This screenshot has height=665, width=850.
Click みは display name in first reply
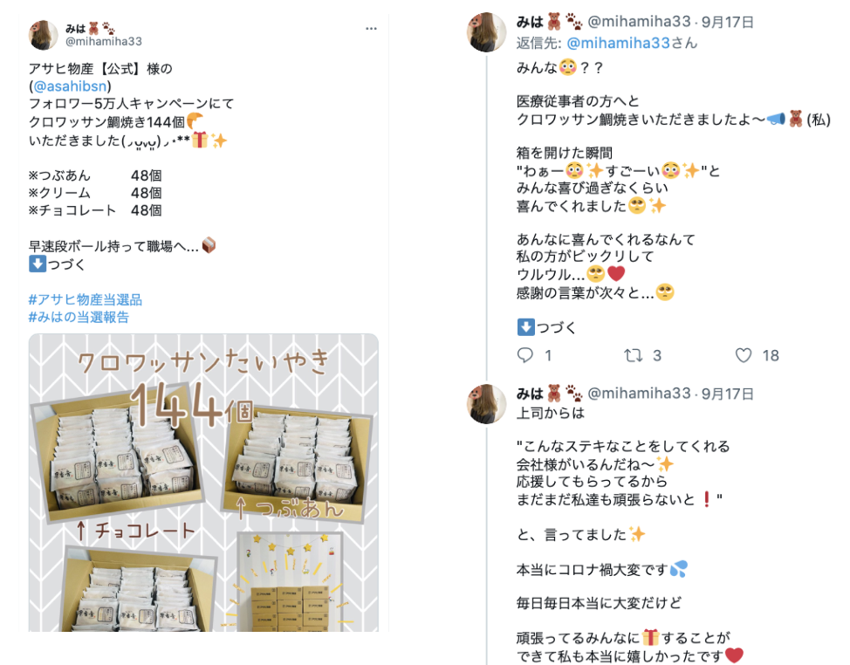[x=530, y=22]
